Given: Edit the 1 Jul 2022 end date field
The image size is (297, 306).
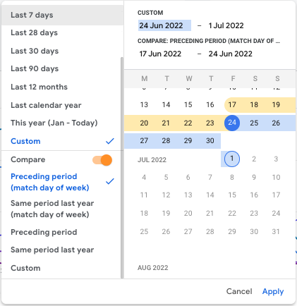Looking at the screenshot, I should coord(226,25).
